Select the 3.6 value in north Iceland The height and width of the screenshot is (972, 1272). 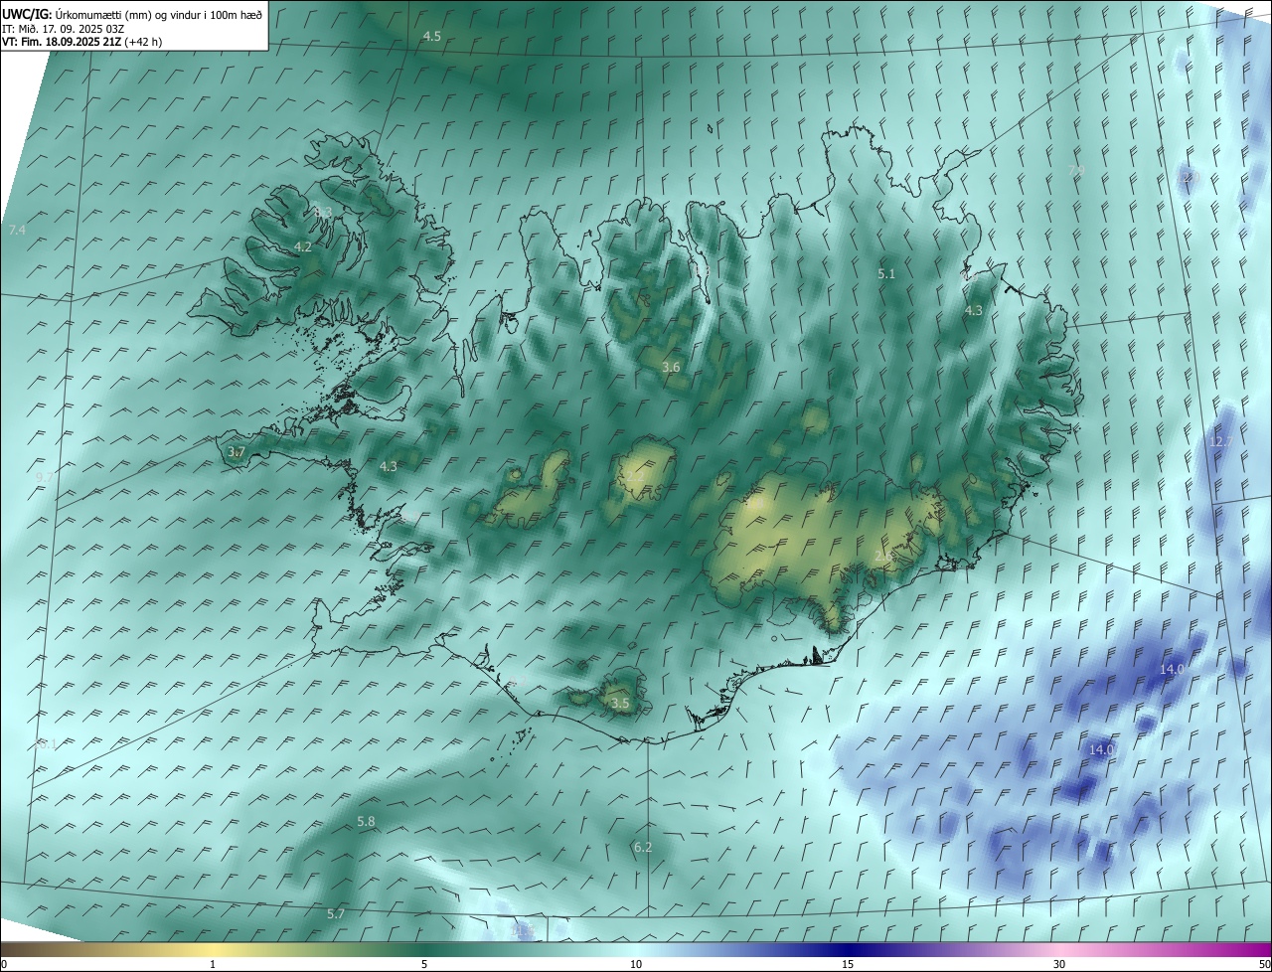pyautogui.click(x=671, y=367)
